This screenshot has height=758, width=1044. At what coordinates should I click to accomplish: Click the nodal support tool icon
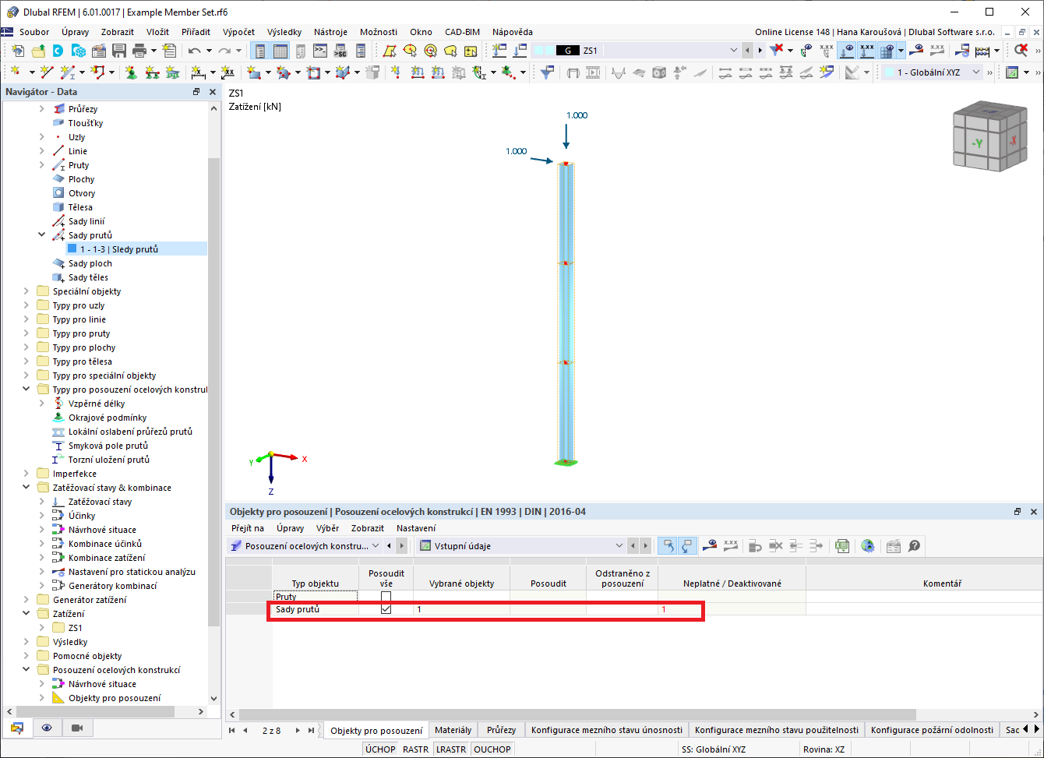131,72
